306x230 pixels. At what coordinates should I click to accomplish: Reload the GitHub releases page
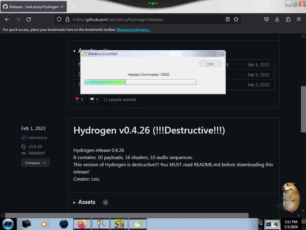(x=29, y=19)
